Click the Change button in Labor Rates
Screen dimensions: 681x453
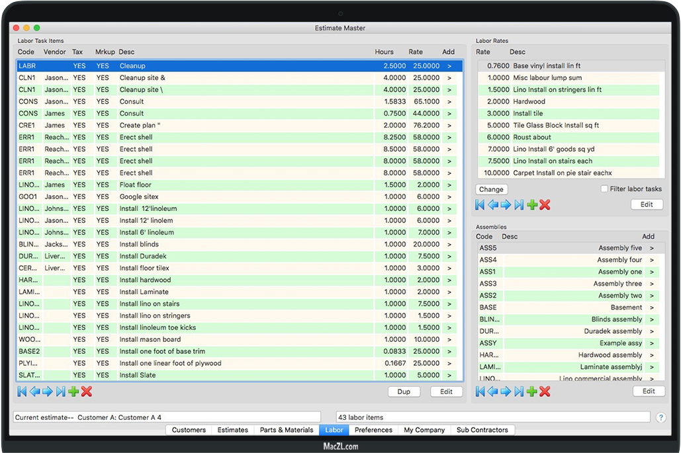point(491,189)
